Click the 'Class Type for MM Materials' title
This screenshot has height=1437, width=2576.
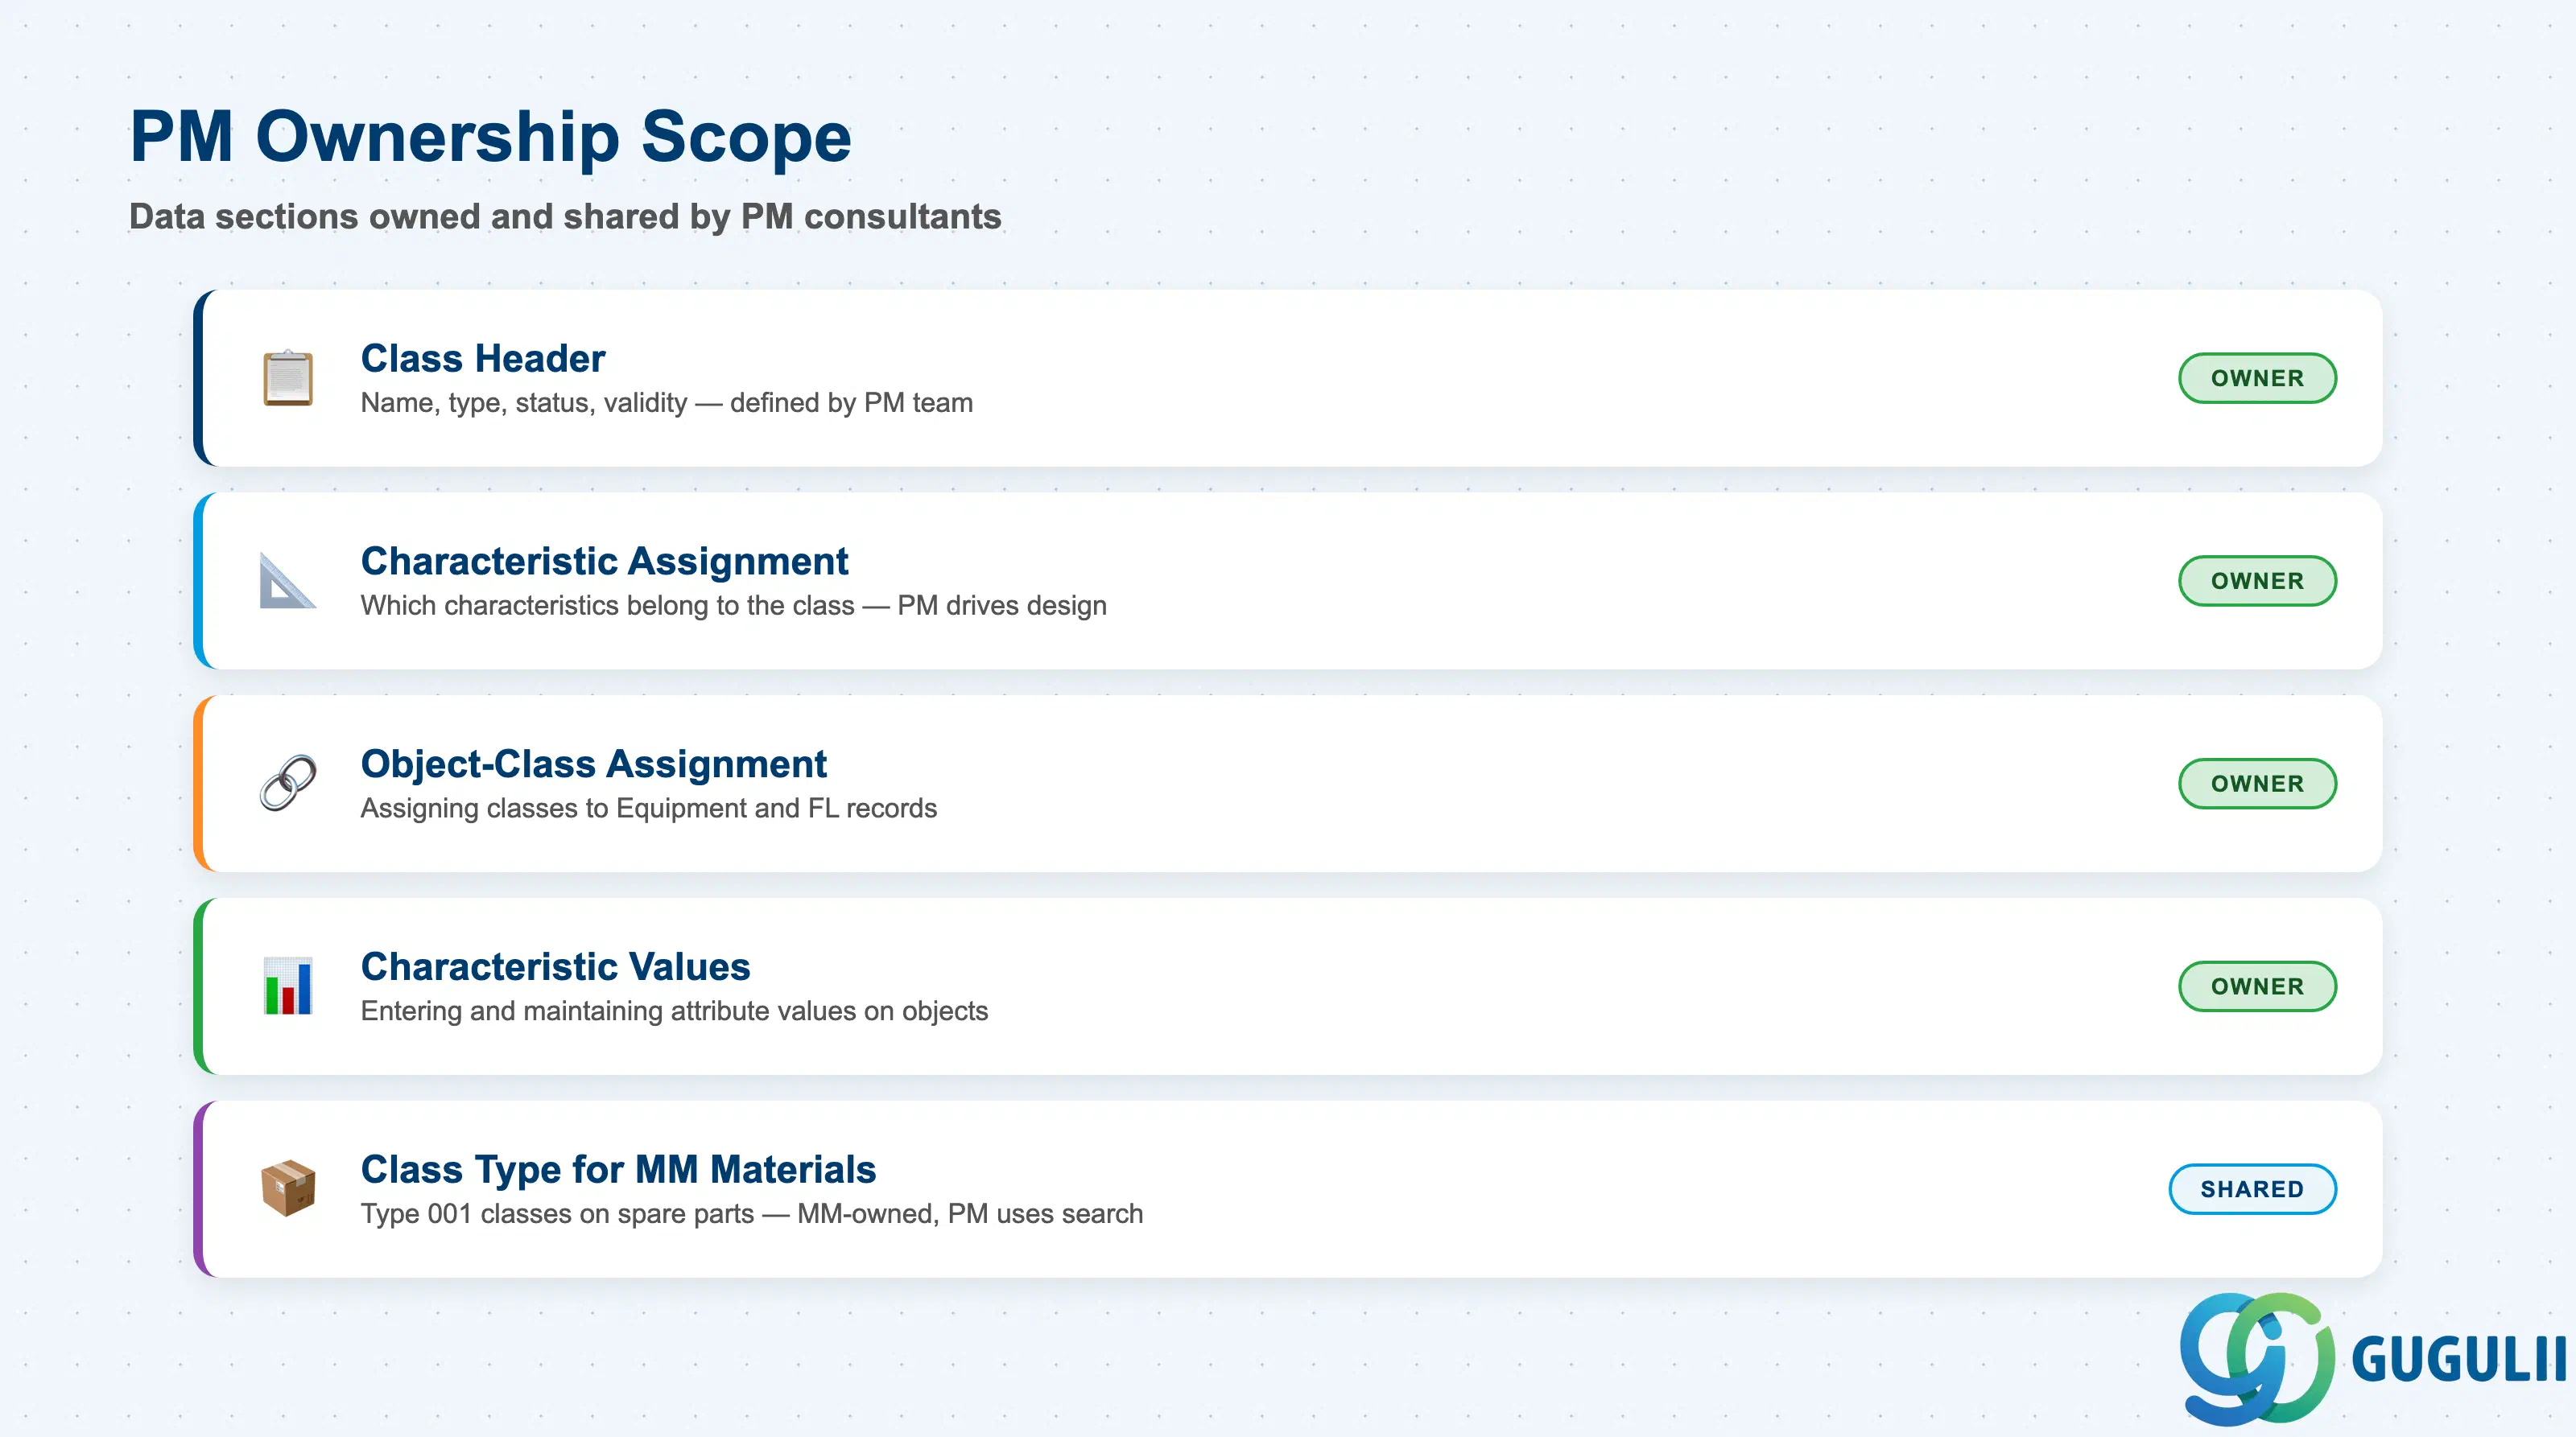pyautogui.click(x=618, y=1169)
